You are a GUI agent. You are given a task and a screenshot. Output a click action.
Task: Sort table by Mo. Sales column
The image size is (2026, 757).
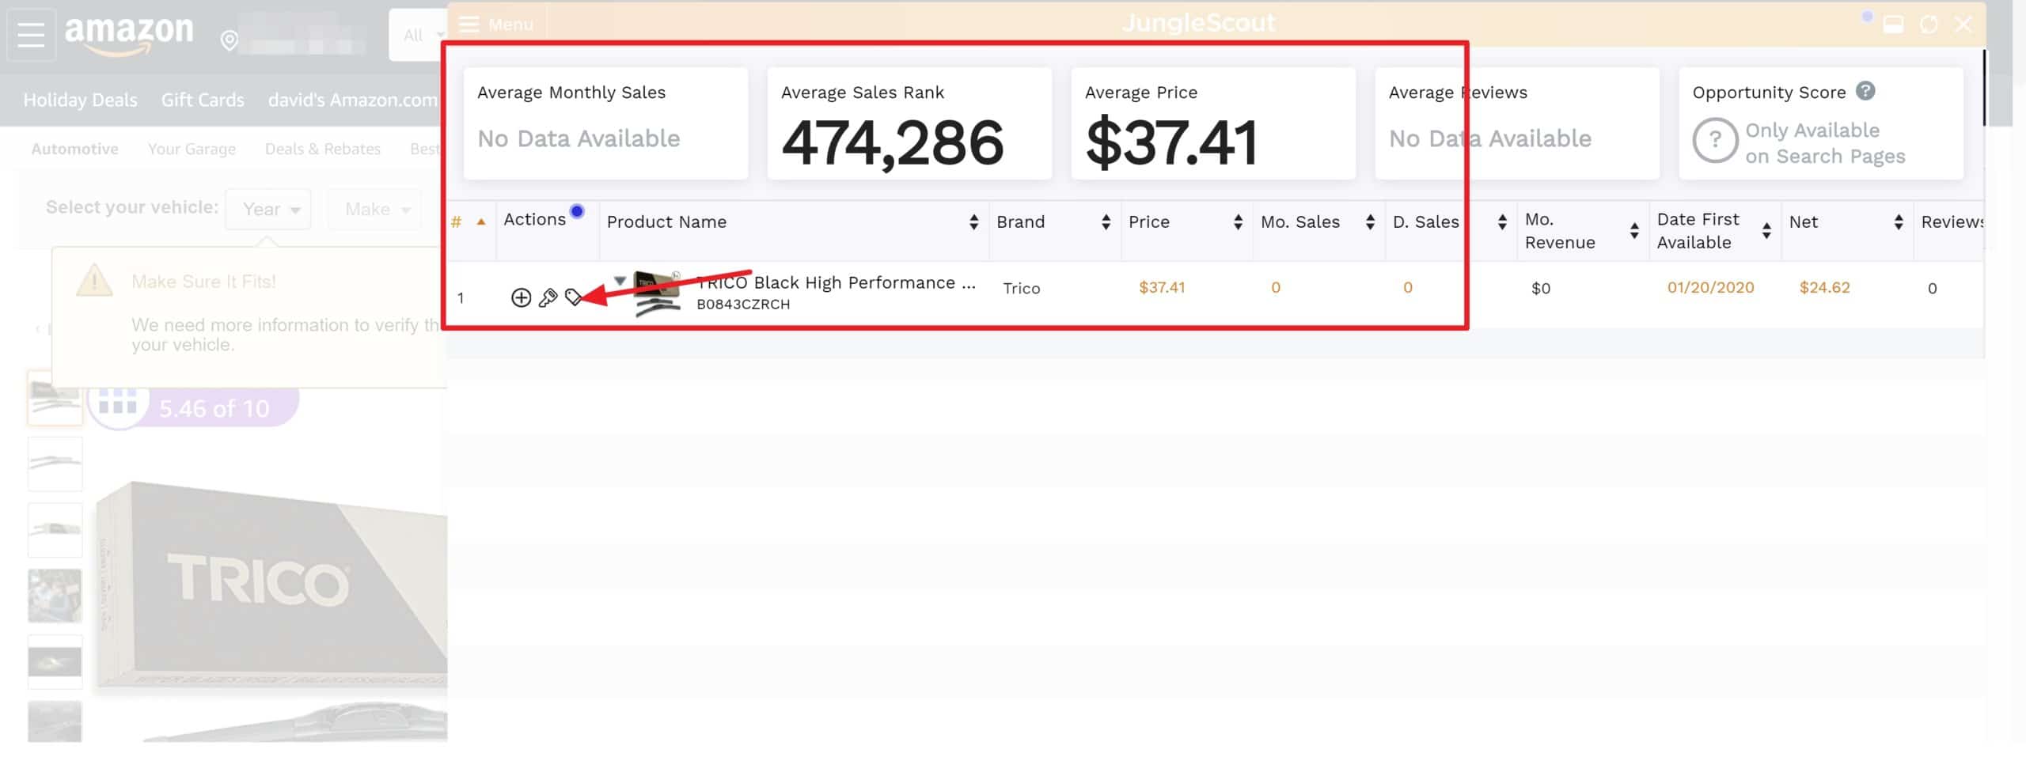[1370, 222]
